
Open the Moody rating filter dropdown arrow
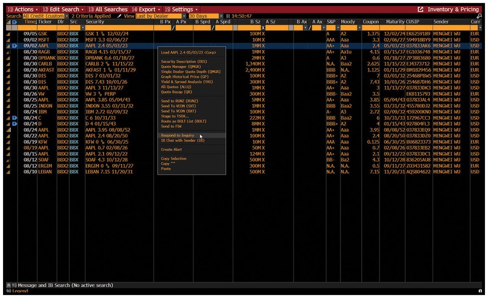pos(359,27)
